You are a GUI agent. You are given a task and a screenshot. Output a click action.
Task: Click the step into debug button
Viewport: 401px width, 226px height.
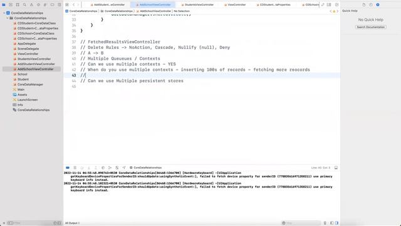(89, 168)
